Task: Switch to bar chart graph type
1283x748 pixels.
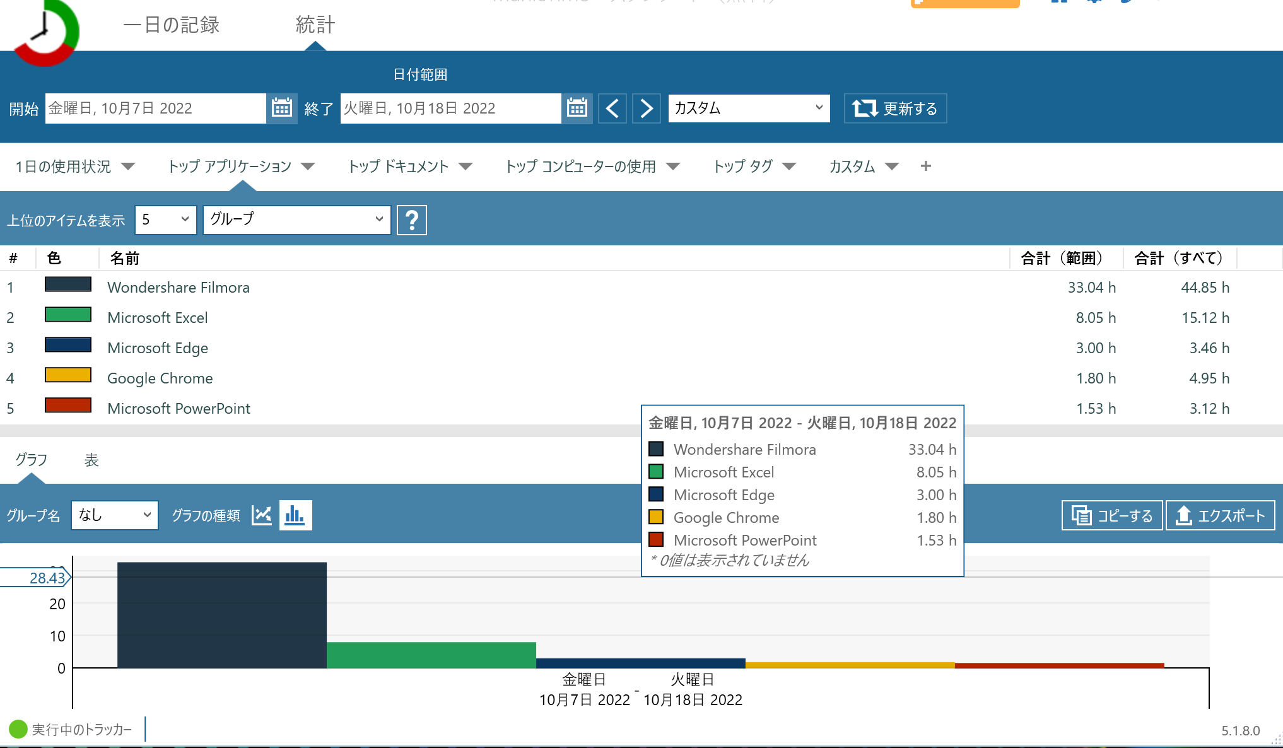Action: pyautogui.click(x=295, y=515)
